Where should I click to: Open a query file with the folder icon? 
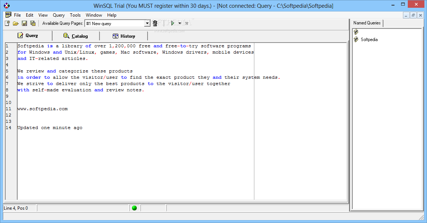16,23
